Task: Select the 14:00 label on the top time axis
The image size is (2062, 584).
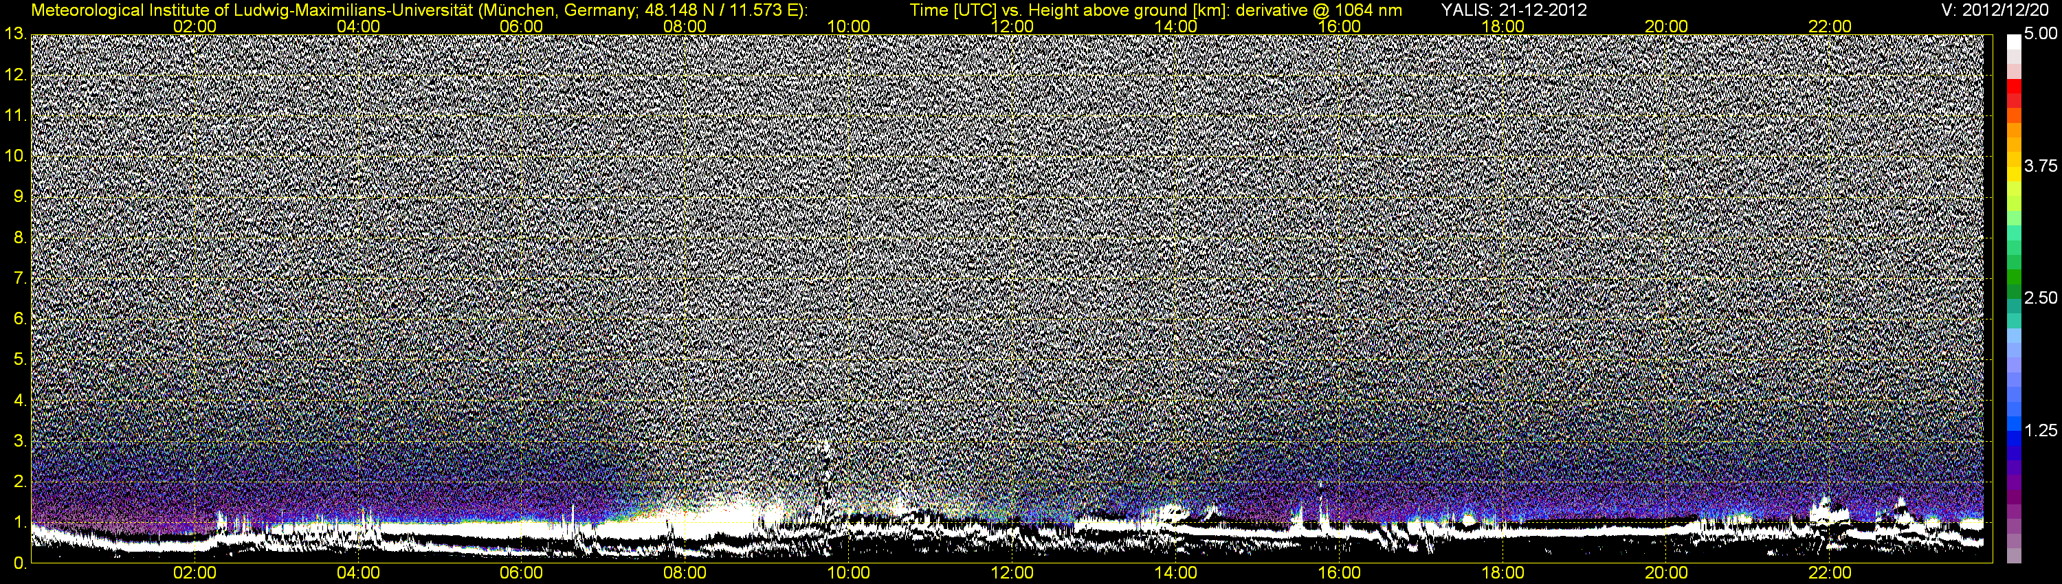Action: tap(1176, 26)
